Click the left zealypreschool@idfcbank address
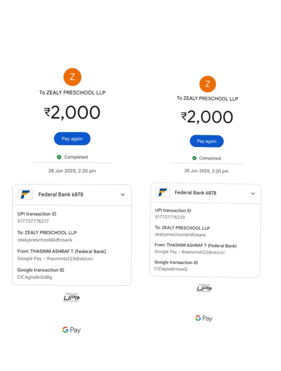Viewport: 281px width, 371px height. (45, 240)
